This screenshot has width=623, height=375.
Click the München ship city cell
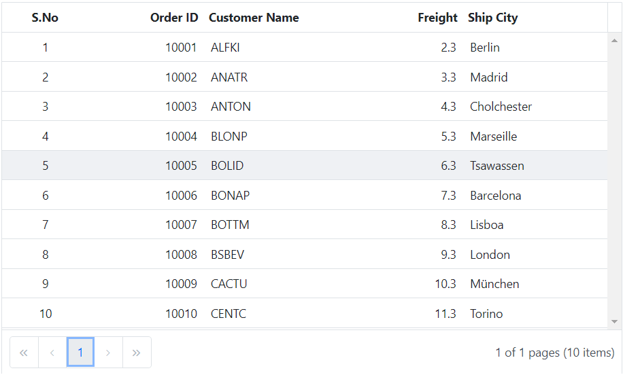(494, 284)
